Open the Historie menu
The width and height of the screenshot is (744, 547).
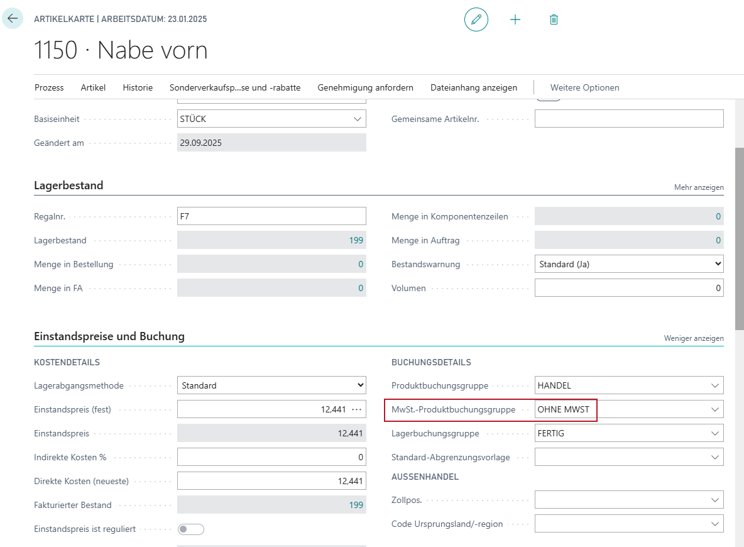coord(138,87)
